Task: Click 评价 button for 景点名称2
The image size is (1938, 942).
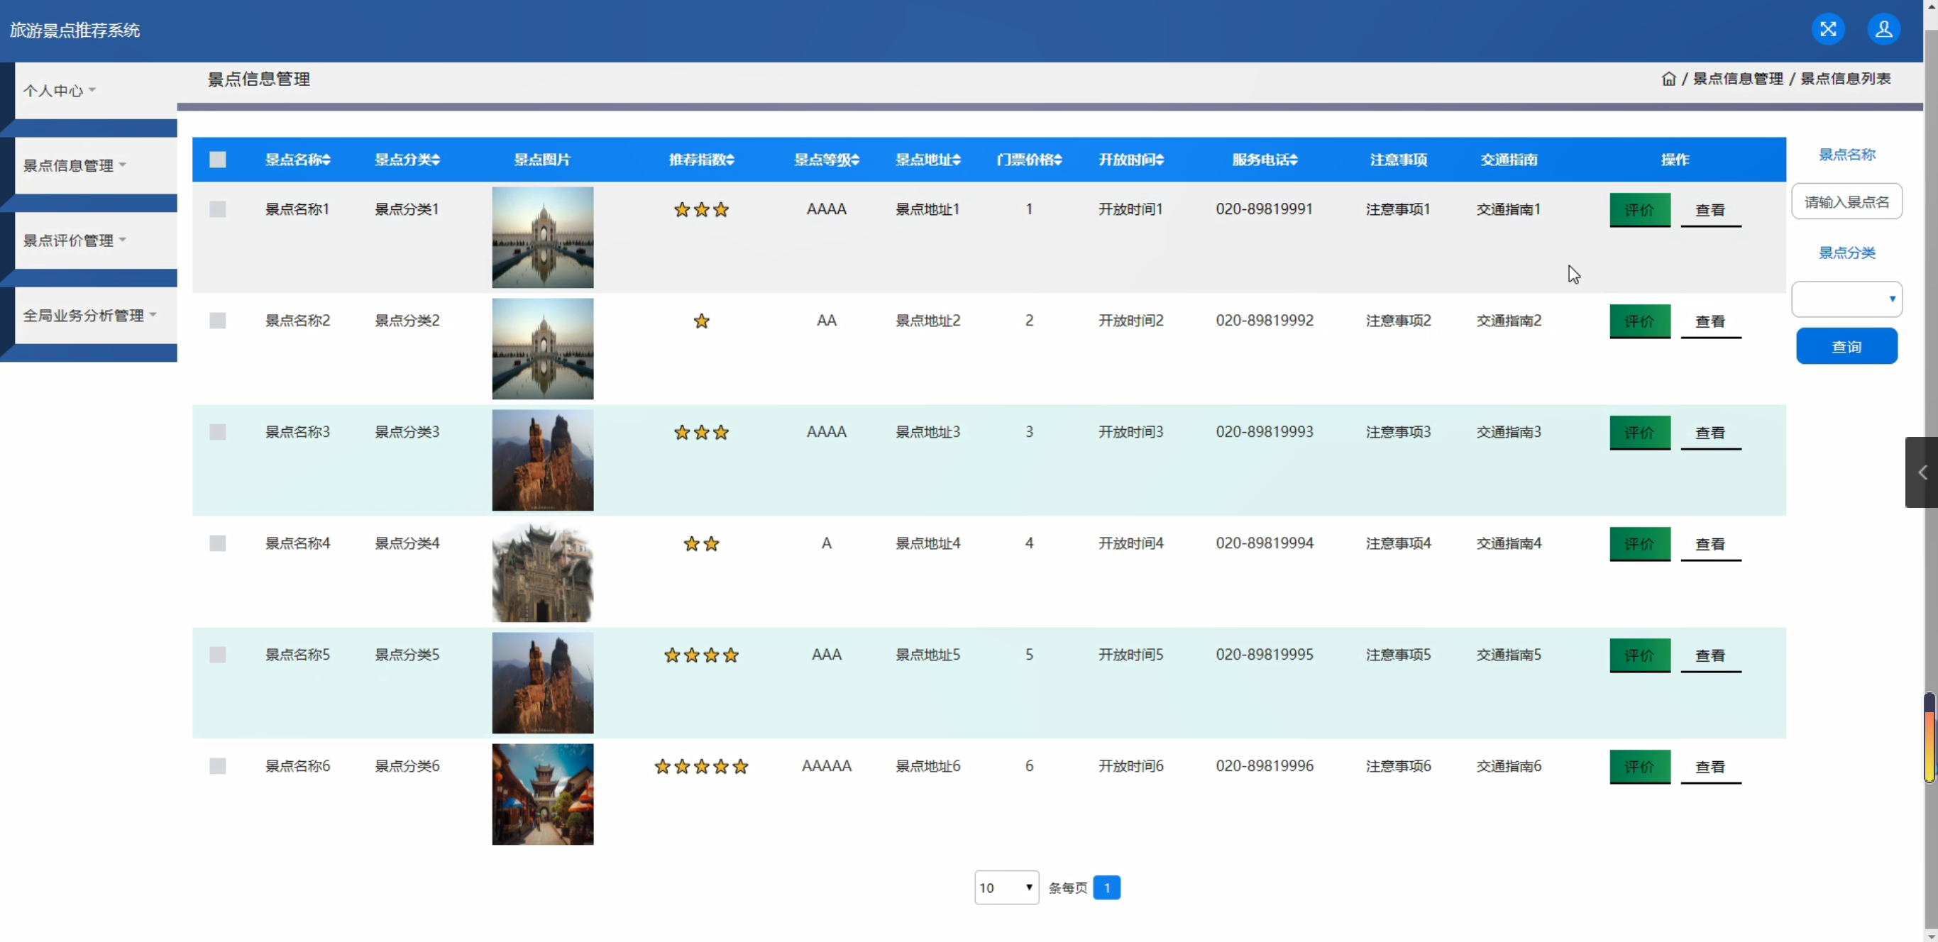Action: [1639, 321]
